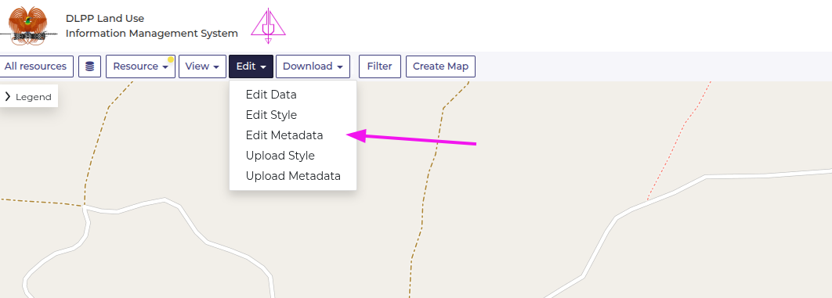Click the All resources button
Viewport: 832px width, 298px height.
[x=35, y=66]
